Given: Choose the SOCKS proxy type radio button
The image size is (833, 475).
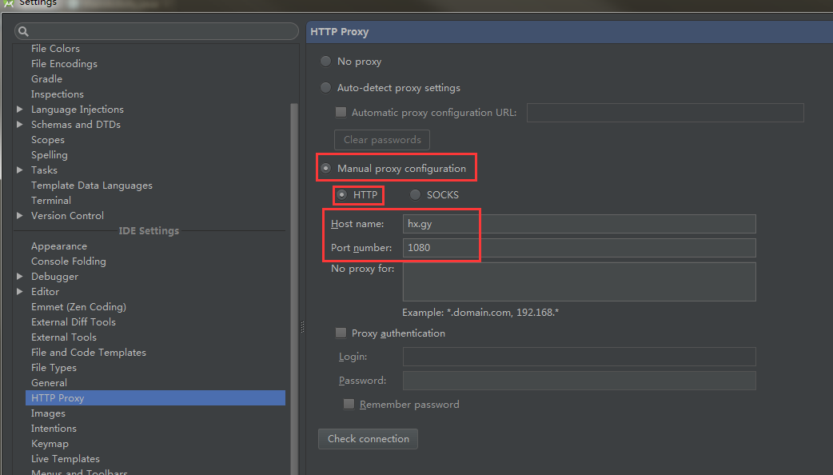Looking at the screenshot, I should (415, 195).
